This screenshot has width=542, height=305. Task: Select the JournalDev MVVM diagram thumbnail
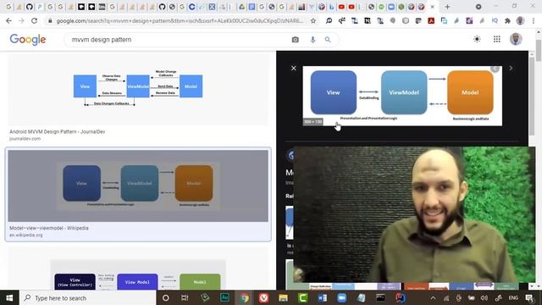138,89
